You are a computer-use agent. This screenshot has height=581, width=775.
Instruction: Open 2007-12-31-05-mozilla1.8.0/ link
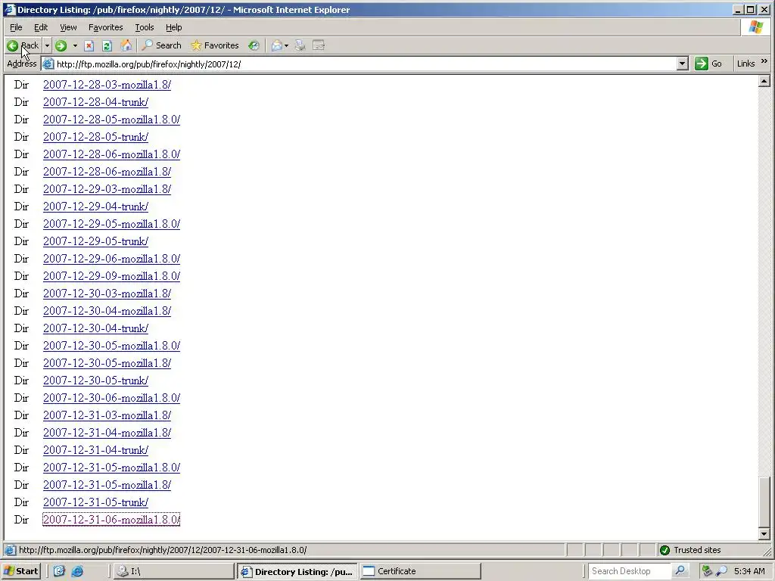click(x=111, y=468)
